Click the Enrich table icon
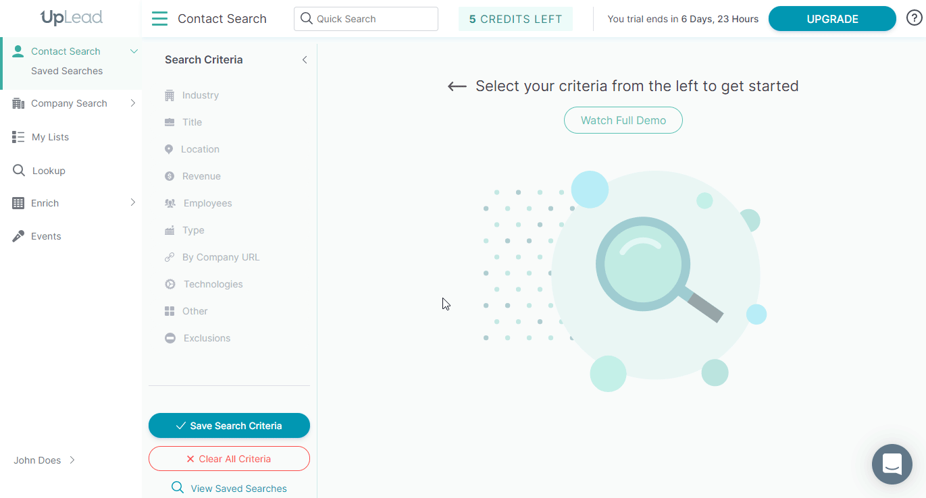Image resolution: width=926 pixels, height=498 pixels. point(18,203)
